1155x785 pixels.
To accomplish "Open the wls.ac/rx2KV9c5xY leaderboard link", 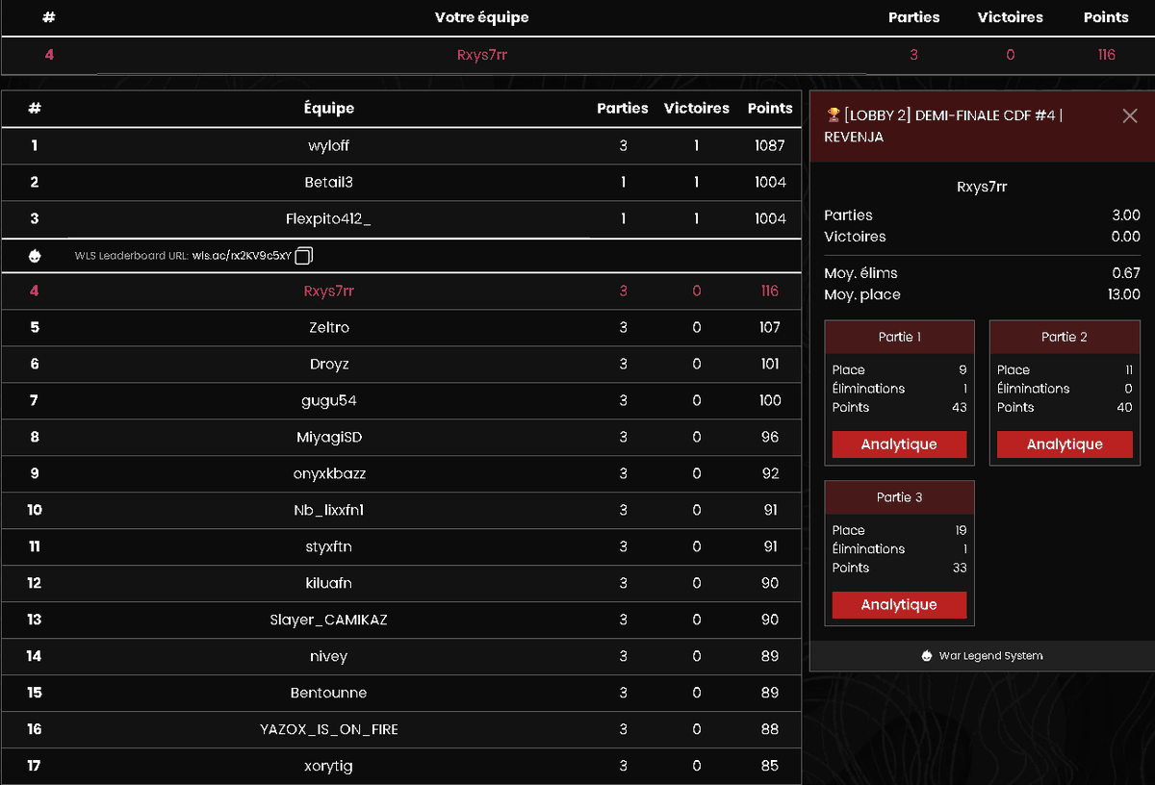I will click(x=242, y=256).
